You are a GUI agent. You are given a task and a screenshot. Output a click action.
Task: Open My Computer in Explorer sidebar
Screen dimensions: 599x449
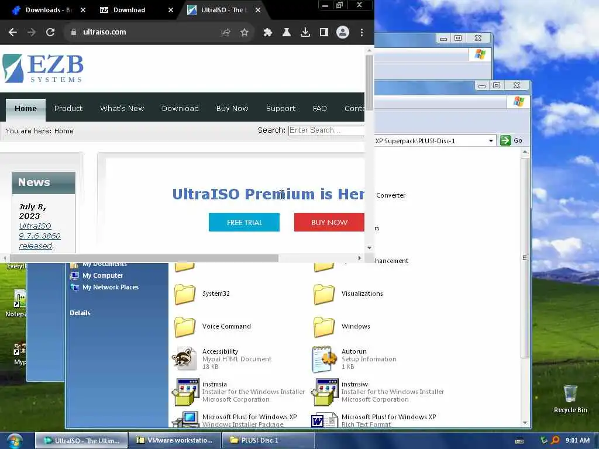pyautogui.click(x=97, y=276)
